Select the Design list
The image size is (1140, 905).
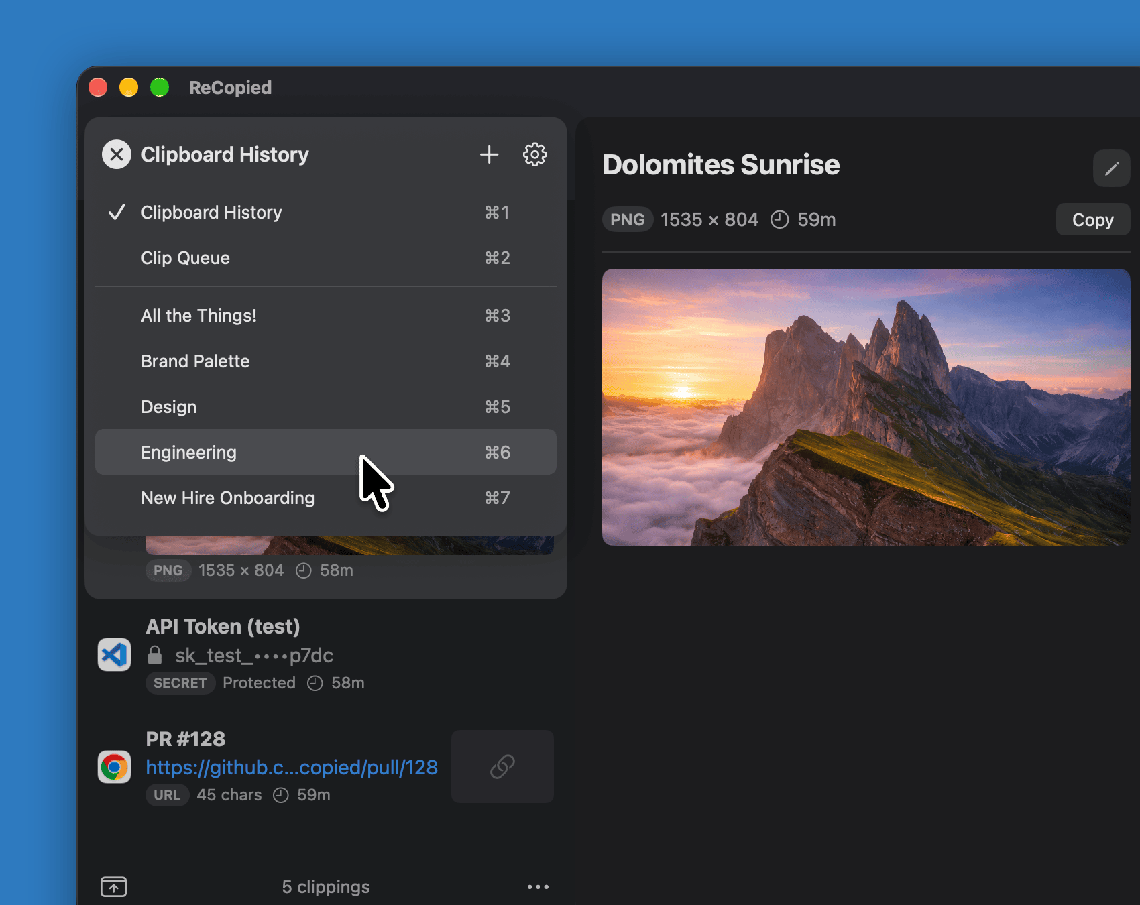pyautogui.click(x=326, y=407)
